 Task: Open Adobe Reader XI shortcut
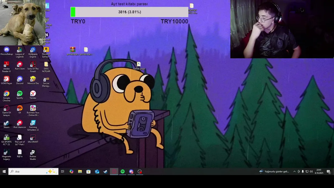7,67
